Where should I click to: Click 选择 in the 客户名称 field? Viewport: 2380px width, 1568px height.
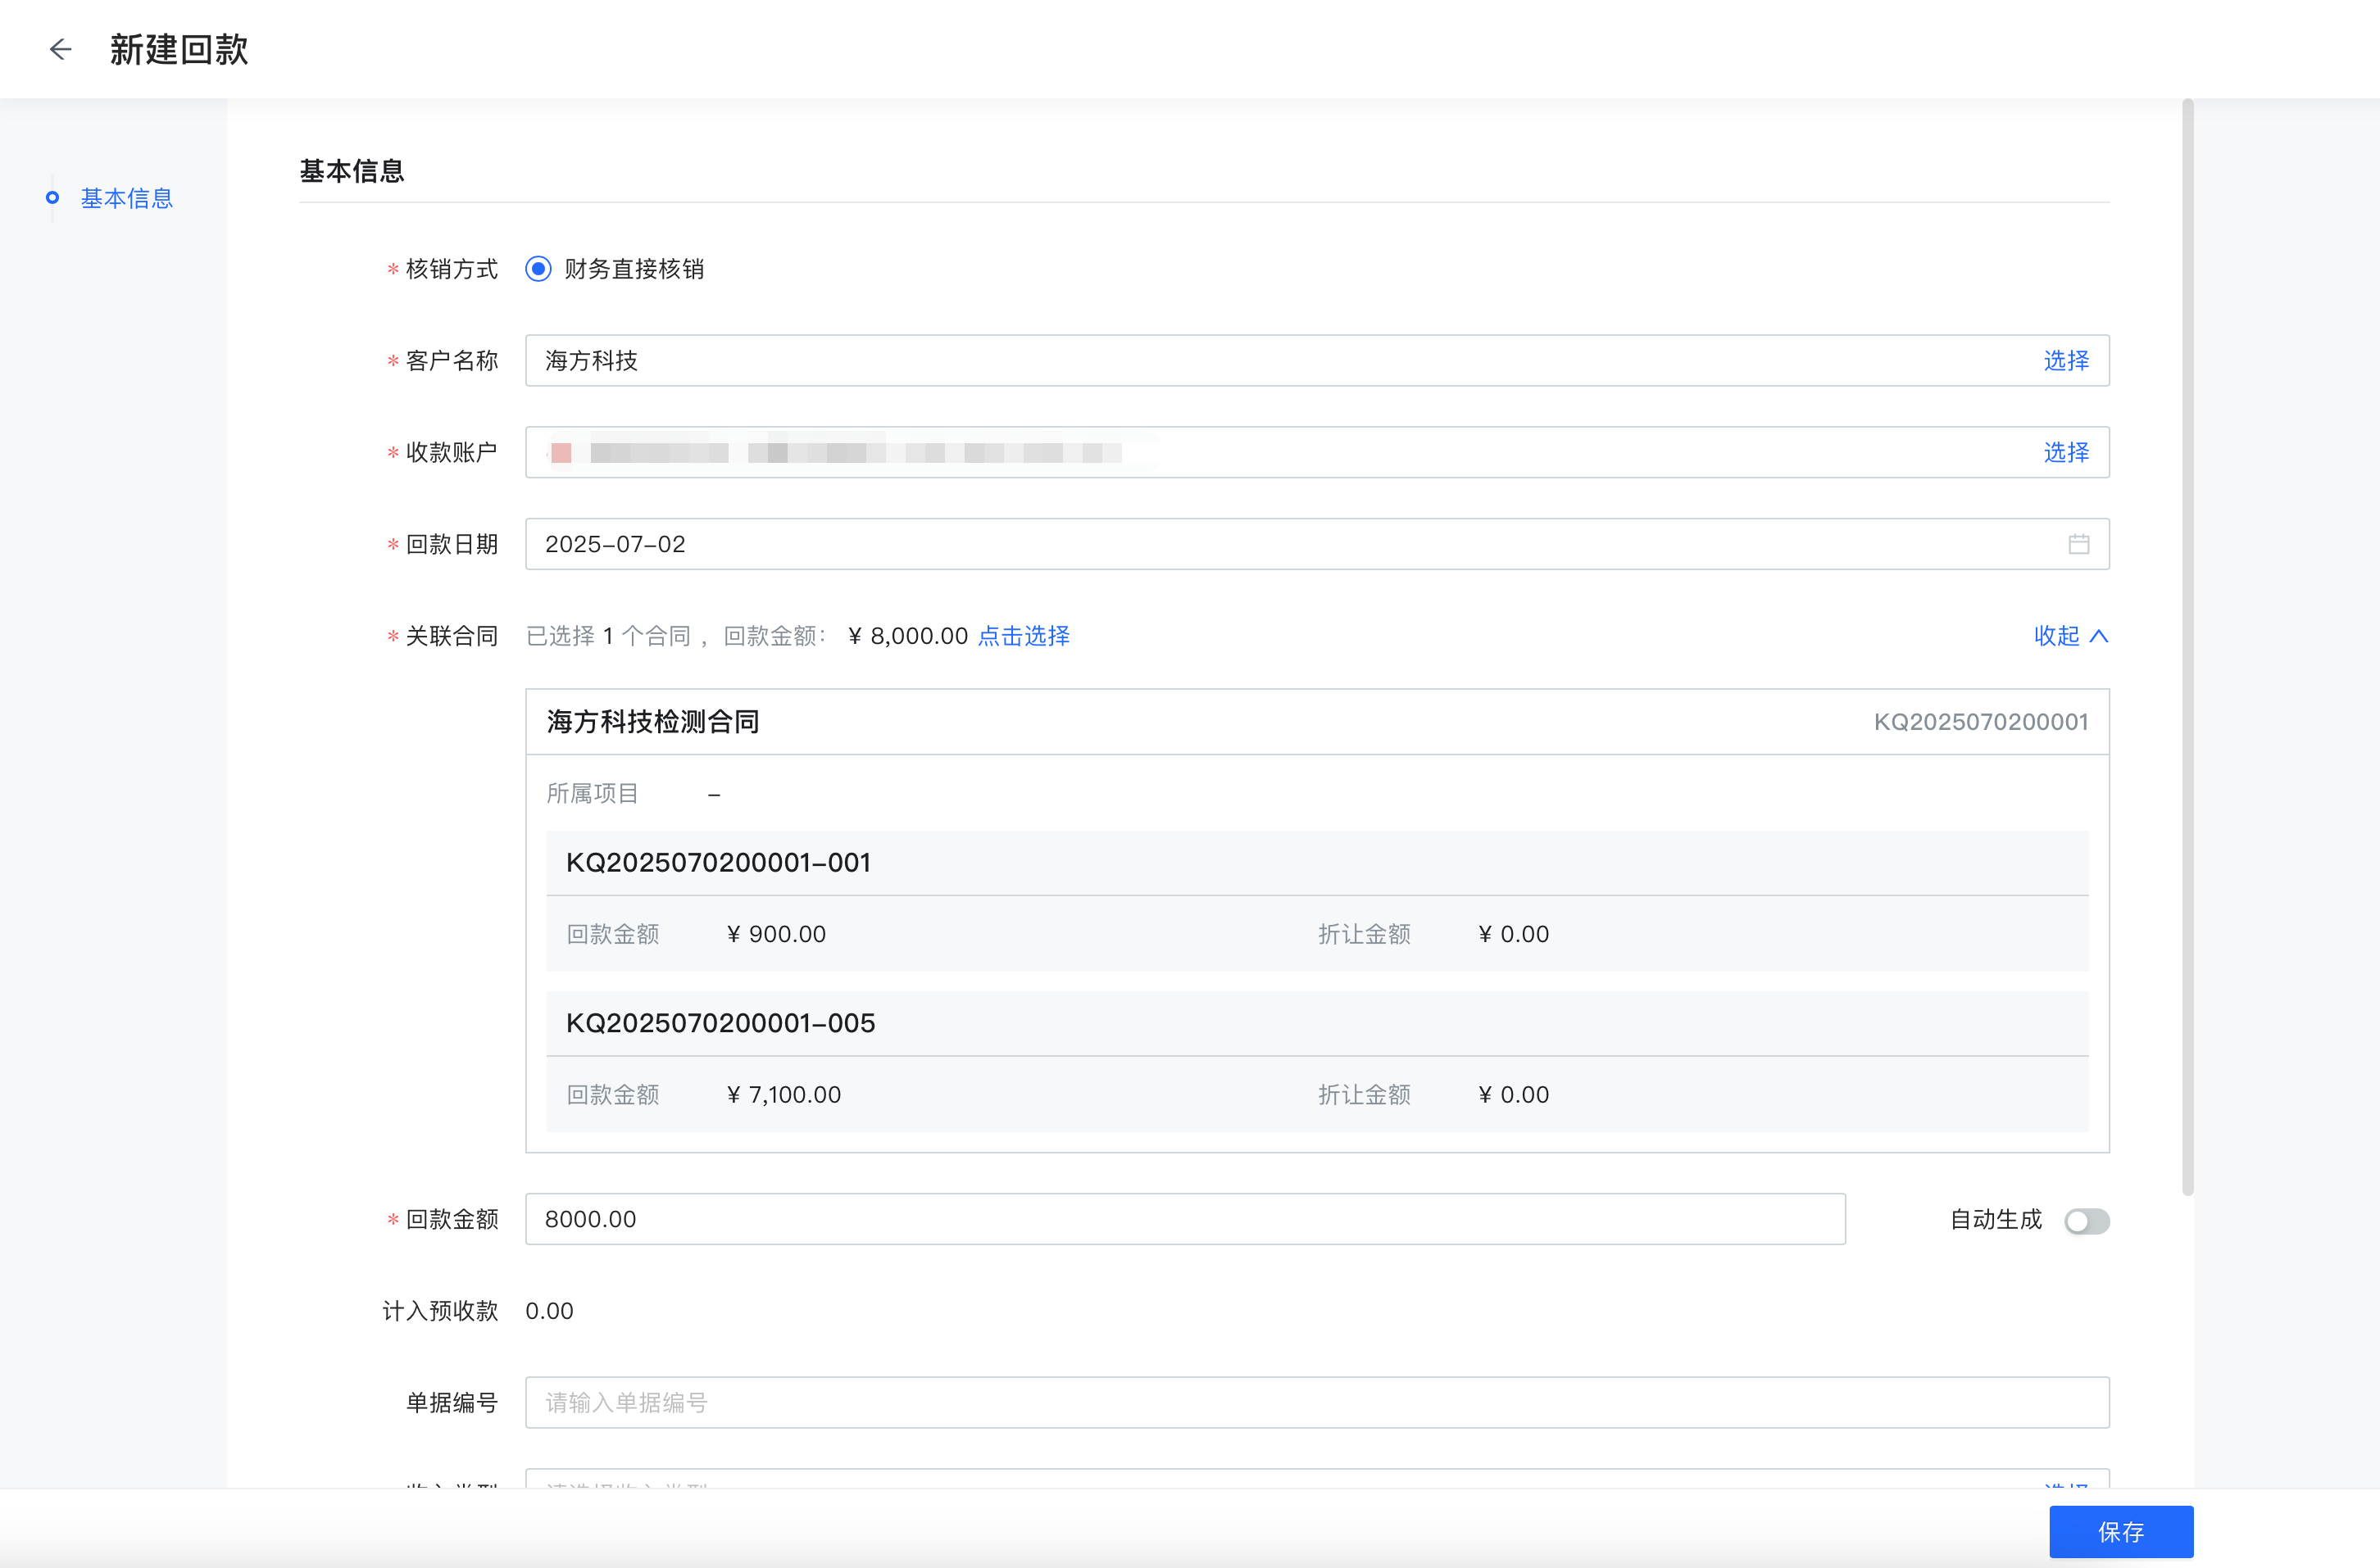click(2066, 360)
